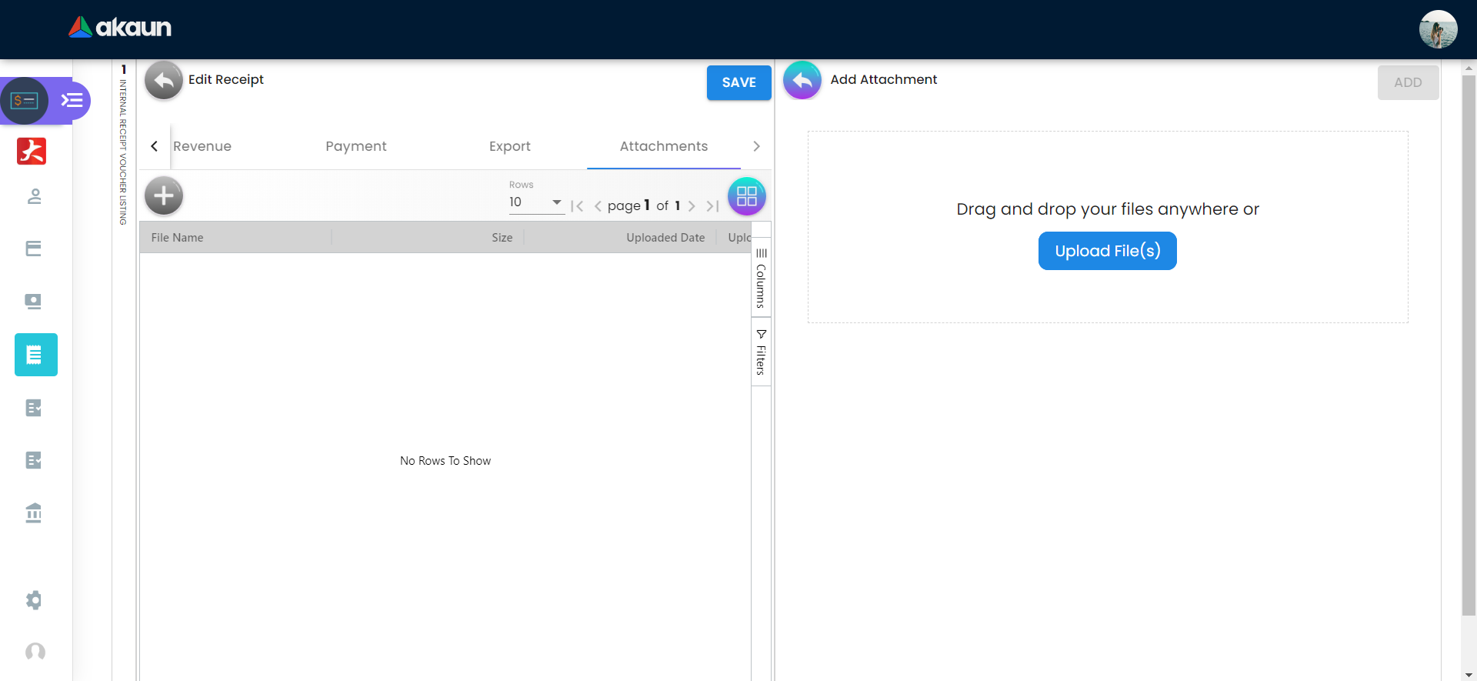Sort by Uploaded Date column
The width and height of the screenshot is (1477, 681).
665,238
